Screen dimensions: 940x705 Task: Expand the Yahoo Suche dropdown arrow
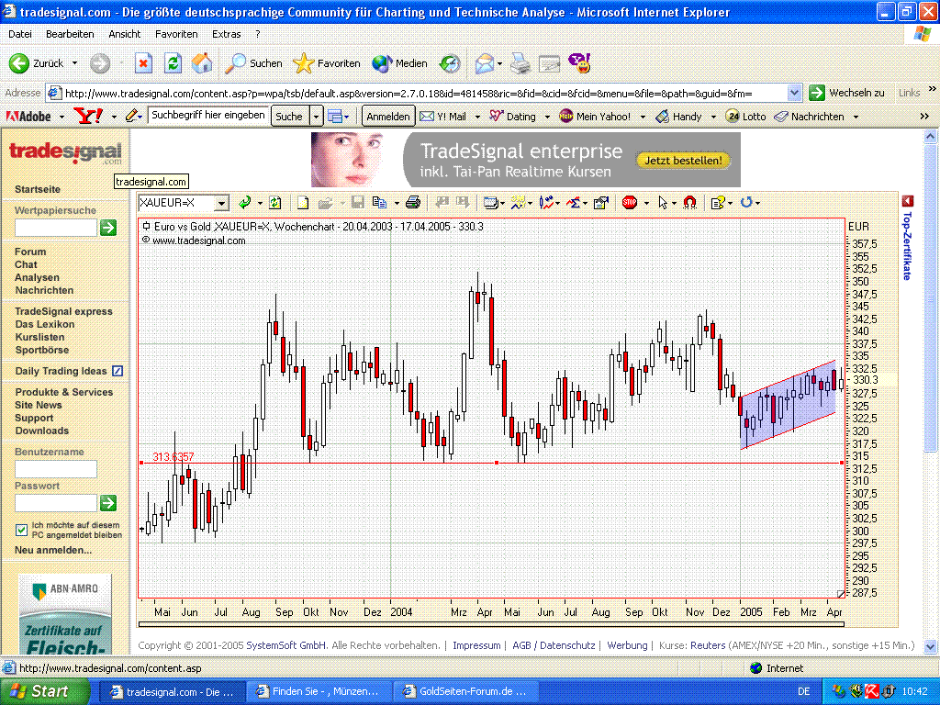coord(316,117)
